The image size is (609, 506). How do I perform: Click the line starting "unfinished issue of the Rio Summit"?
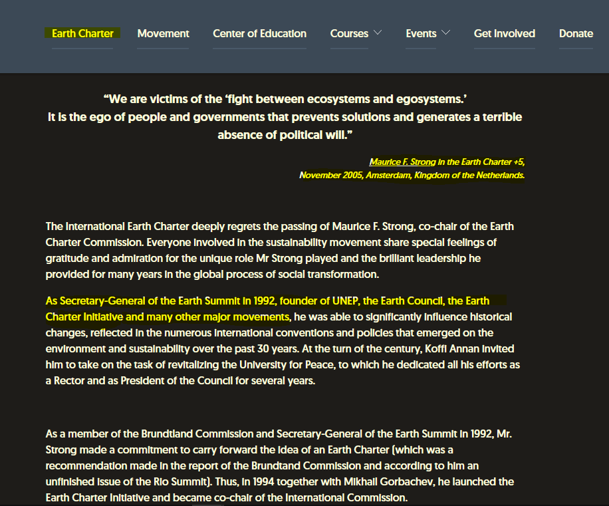click(280, 481)
